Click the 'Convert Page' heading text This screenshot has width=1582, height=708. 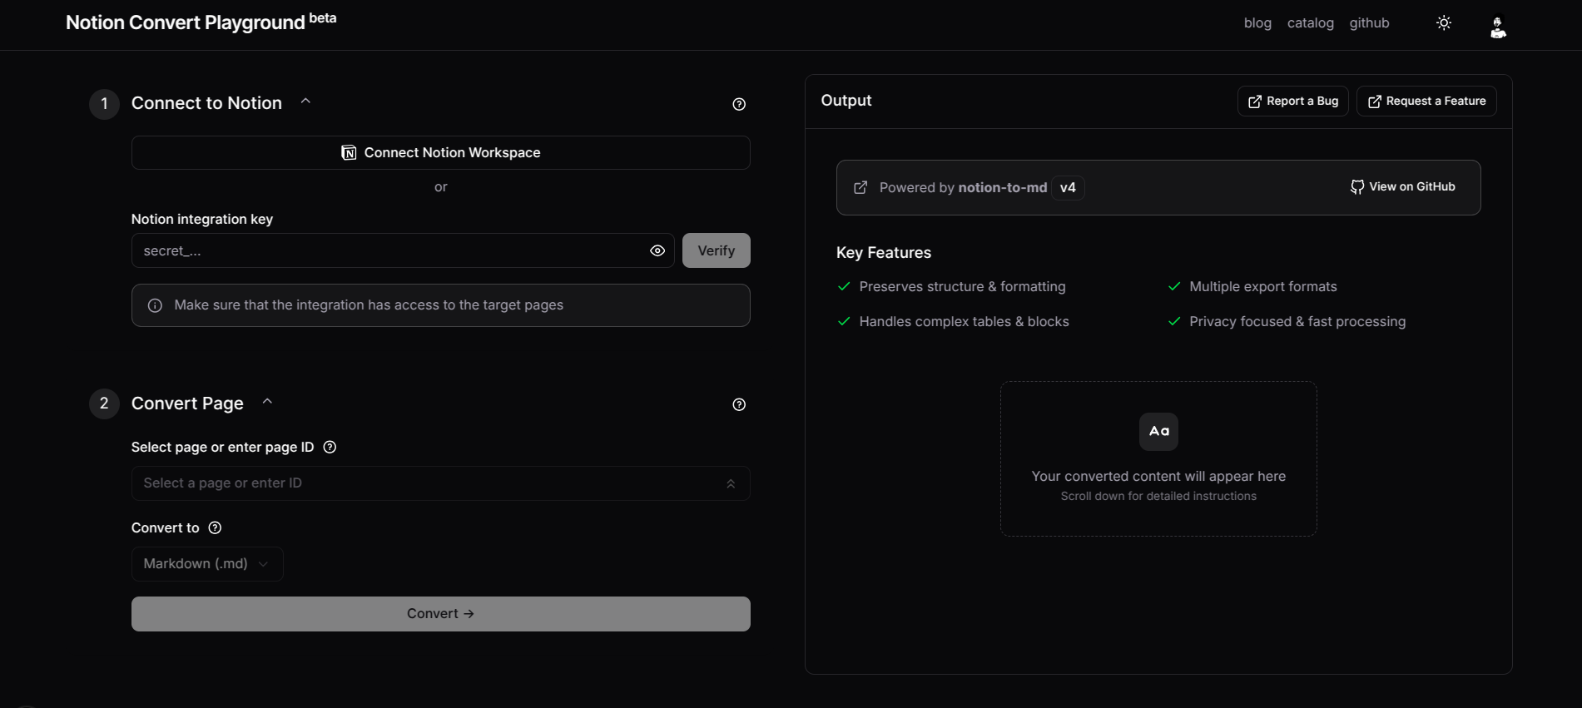(187, 404)
